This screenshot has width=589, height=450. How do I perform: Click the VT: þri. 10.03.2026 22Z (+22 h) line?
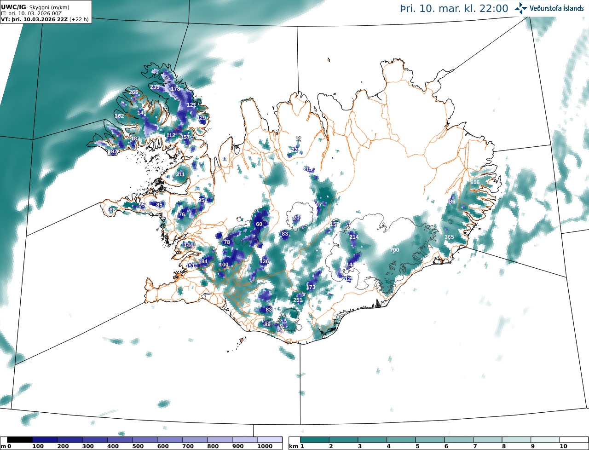coord(45,19)
